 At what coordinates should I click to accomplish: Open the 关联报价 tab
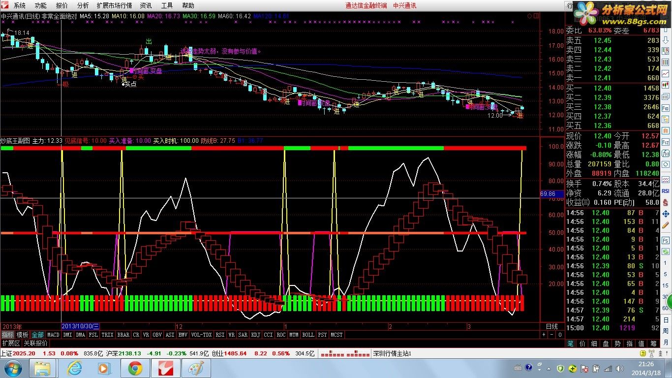(x=36, y=343)
